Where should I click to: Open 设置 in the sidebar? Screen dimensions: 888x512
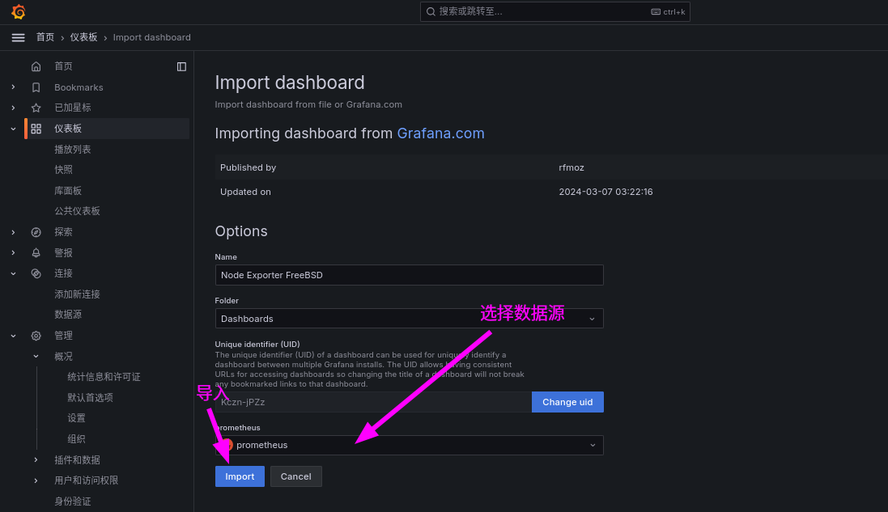tap(76, 418)
